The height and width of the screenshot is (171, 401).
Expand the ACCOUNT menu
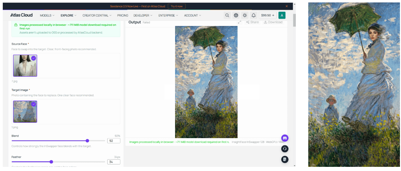tap(193, 15)
